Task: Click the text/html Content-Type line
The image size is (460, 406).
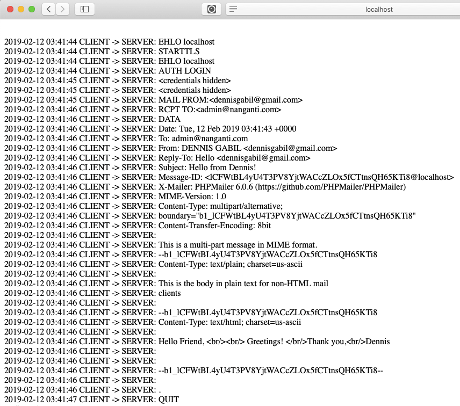Action: [229, 322]
